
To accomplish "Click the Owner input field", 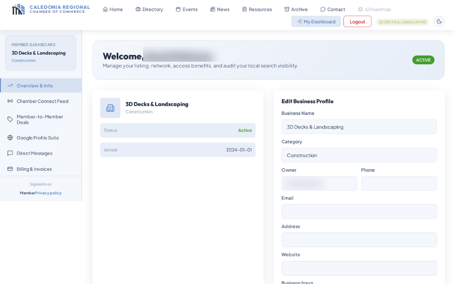I will [x=319, y=183].
